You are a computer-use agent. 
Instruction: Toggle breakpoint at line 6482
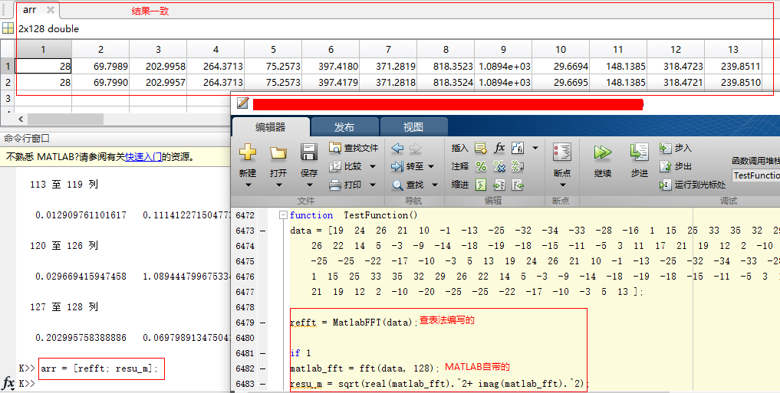262,368
